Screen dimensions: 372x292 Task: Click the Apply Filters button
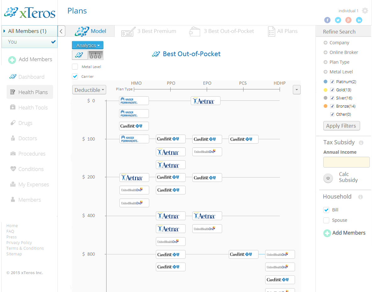click(x=342, y=126)
